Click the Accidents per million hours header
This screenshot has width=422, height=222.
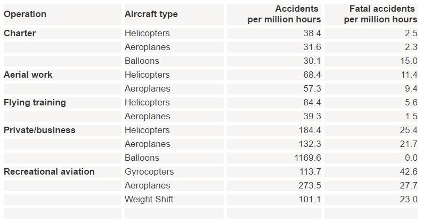[x=284, y=14]
